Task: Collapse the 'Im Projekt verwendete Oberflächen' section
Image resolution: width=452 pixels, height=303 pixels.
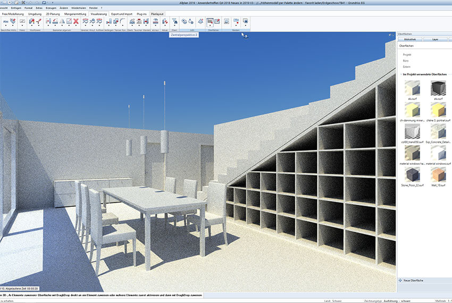Action: coord(400,73)
